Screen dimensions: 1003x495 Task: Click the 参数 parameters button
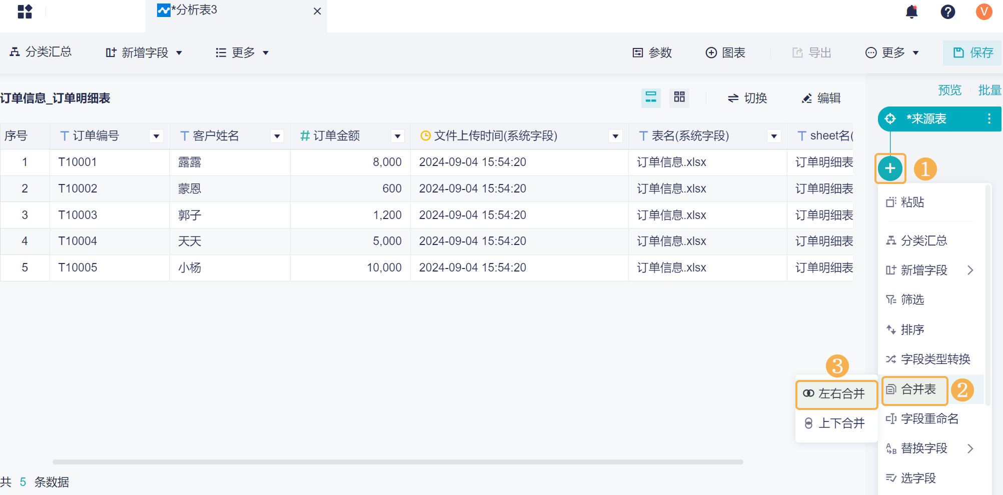tap(652, 52)
